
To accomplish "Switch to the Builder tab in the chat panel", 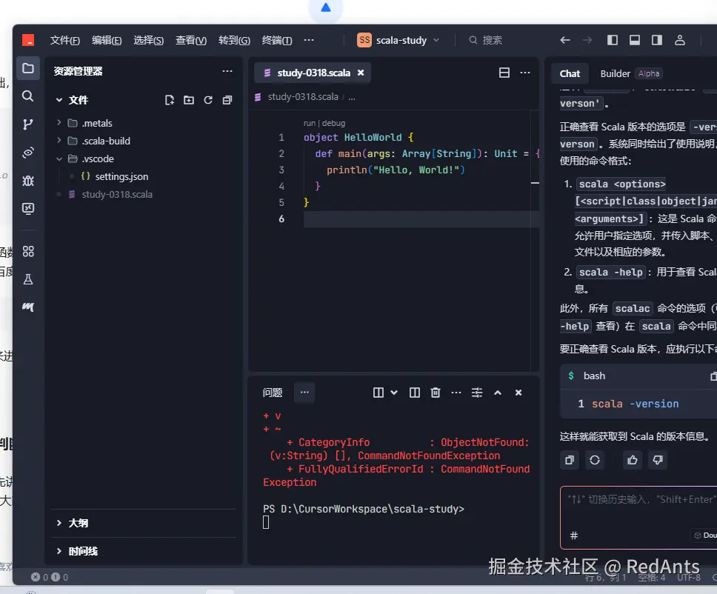I will coord(616,73).
